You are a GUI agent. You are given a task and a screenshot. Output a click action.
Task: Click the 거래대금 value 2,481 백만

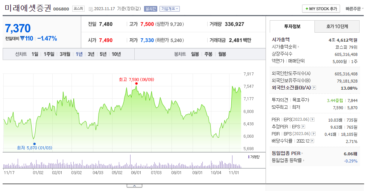click(x=240, y=40)
